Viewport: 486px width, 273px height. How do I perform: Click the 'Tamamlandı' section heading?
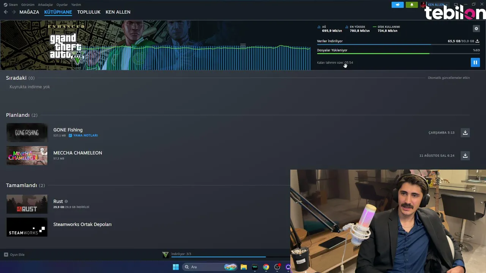click(x=22, y=185)
